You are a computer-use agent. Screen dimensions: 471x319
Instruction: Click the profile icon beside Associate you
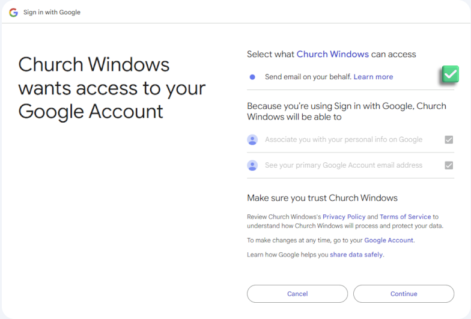pyautogui.click(x=252, y=139)
